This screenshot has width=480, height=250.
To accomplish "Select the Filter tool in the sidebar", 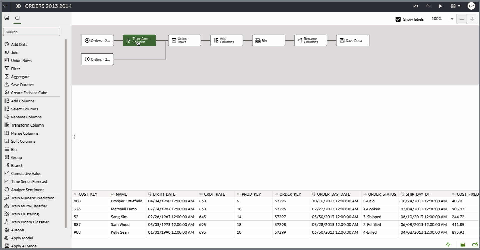I will coord(16,69).
